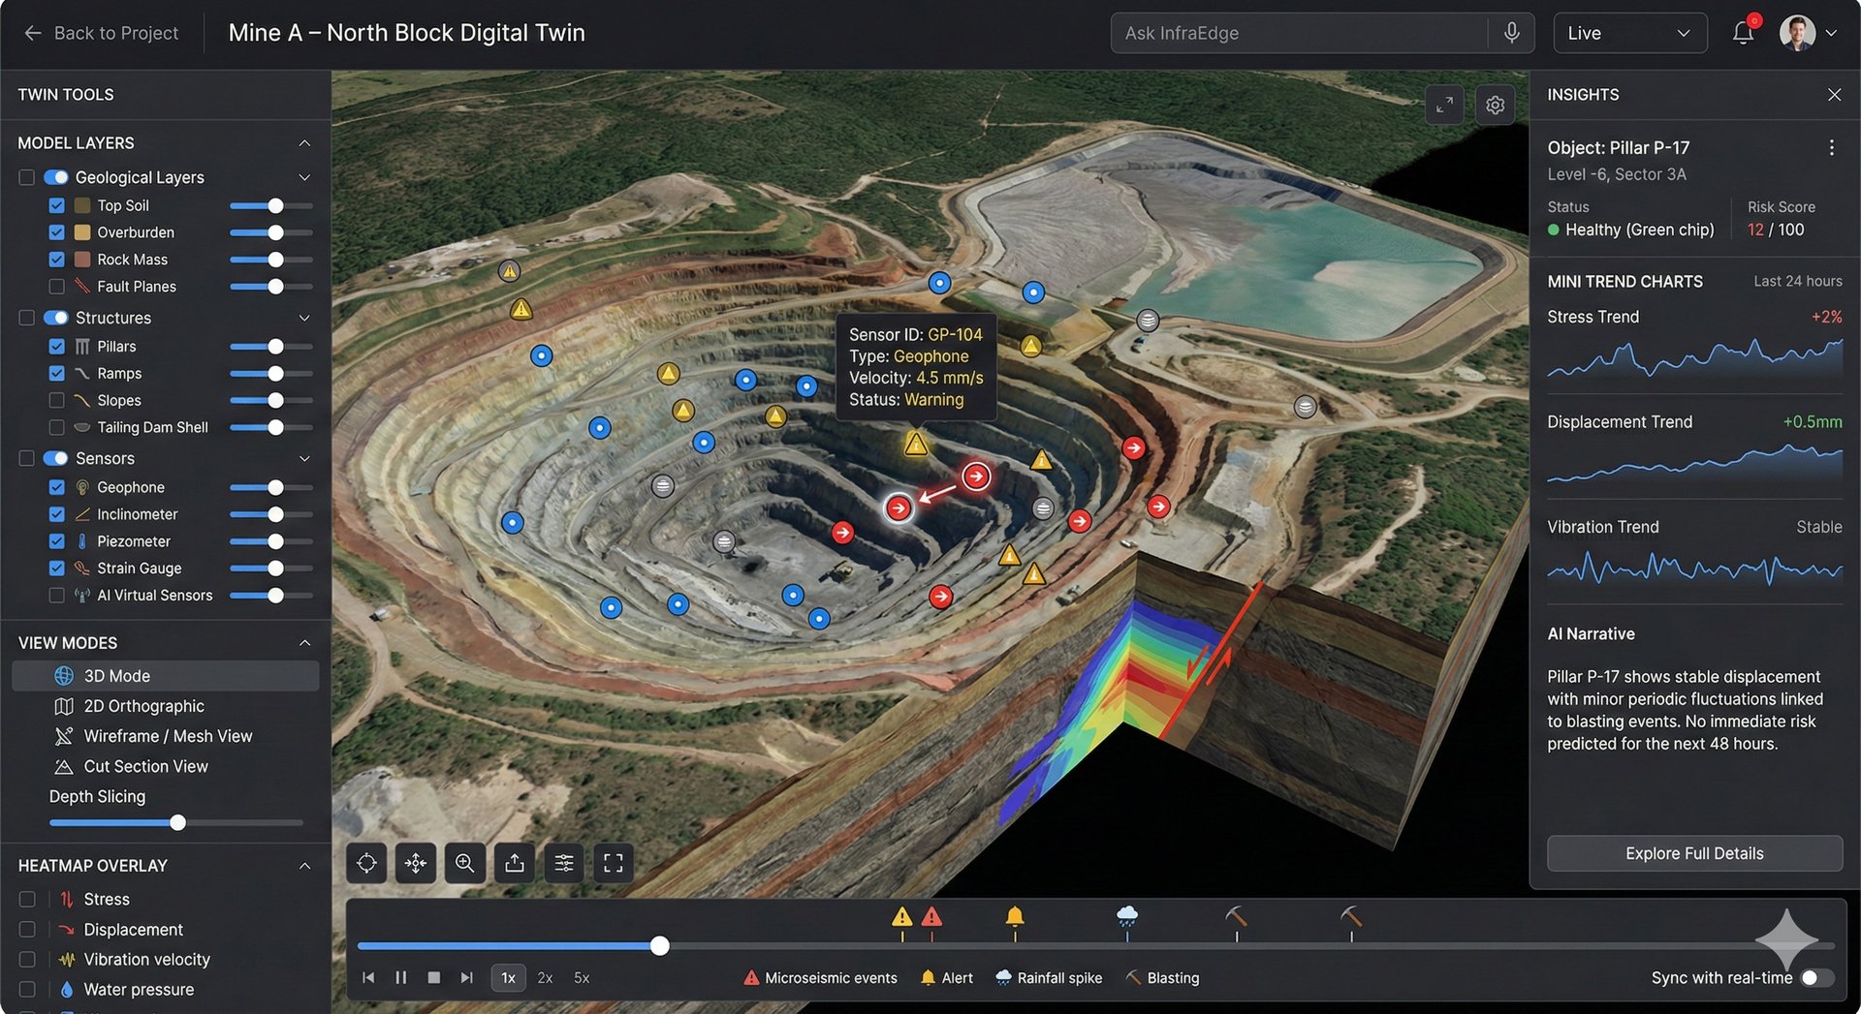Screen dimensions: 1861x1014
Task: Turn on Sync with real-time toggle
Action: (1816, 978)
